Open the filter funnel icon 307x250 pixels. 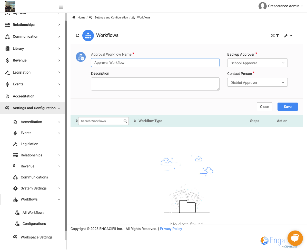(x=278, y=36)
